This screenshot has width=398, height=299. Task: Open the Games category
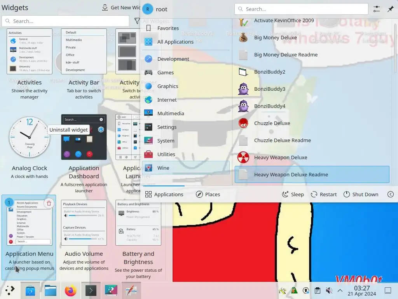pyautogui.click(x=185, y=72)
